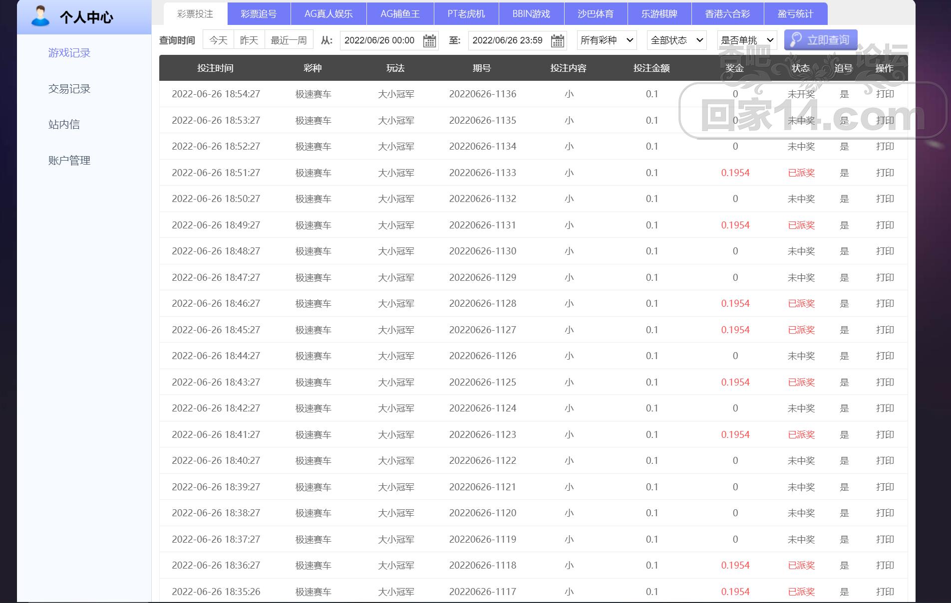
Task: Expand the 是否单挑 dropdown
Action: (747, 40)
